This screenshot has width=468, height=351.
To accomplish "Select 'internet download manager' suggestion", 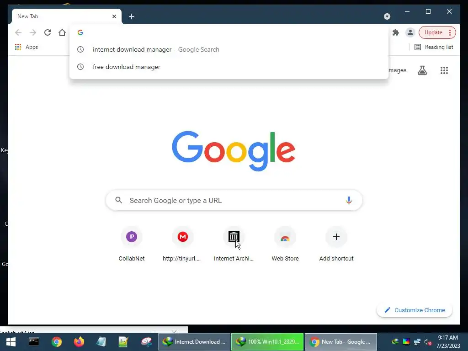I will [229, 49].
